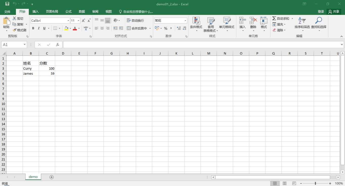This screenshot has width=345, height=186.
Task: Apply the comma style number format
Action: coord(171,28)
